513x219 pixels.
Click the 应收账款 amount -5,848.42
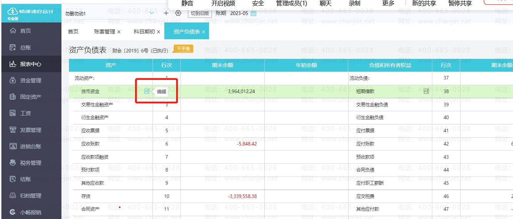point(247,144)
